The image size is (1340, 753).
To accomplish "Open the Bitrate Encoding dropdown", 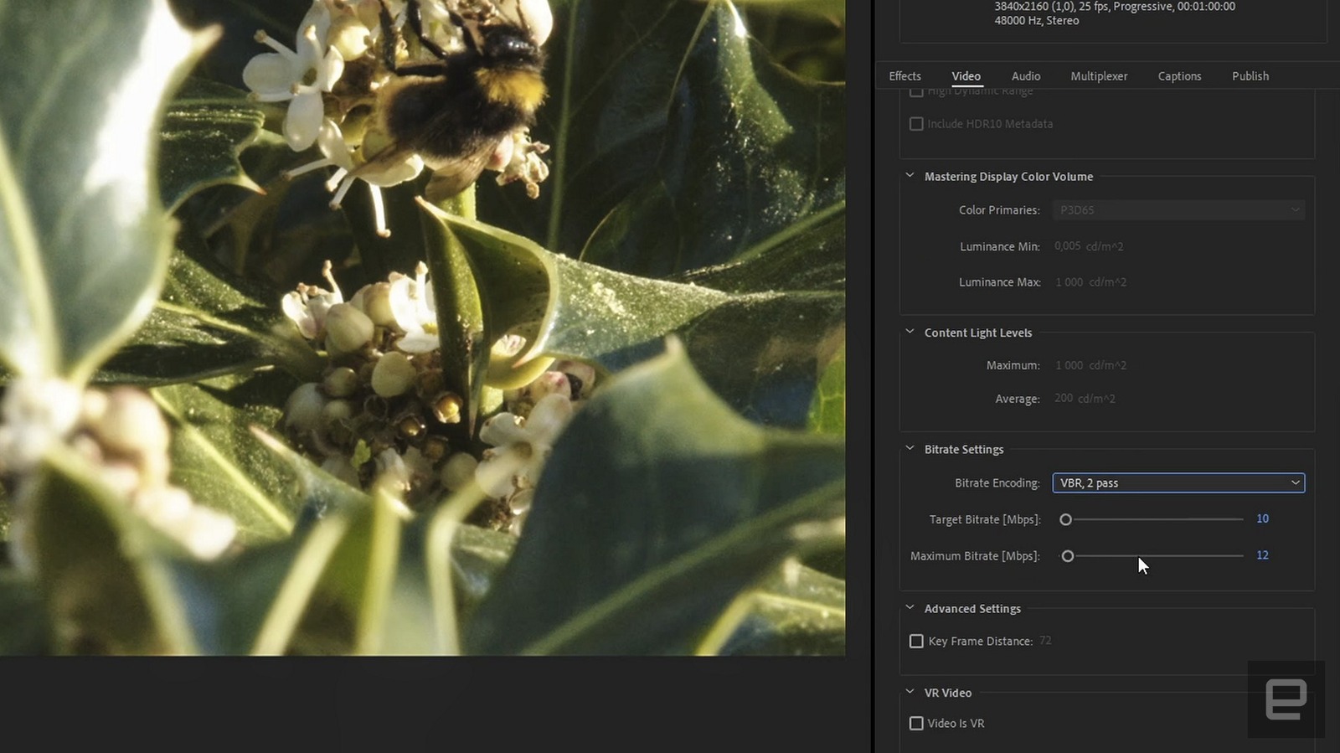I will [1178, 483].
